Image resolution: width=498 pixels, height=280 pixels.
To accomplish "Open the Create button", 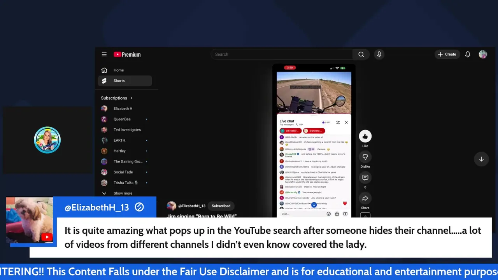I will tap(447, 54).
